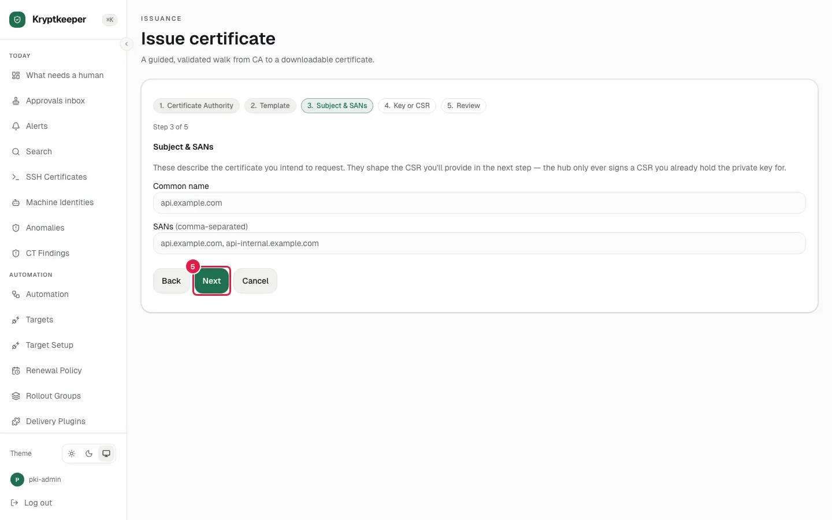Click the Kryptkeeper shield logo icon
The width and height of the screenshot is (832, 520).
[x=17, y=20]
